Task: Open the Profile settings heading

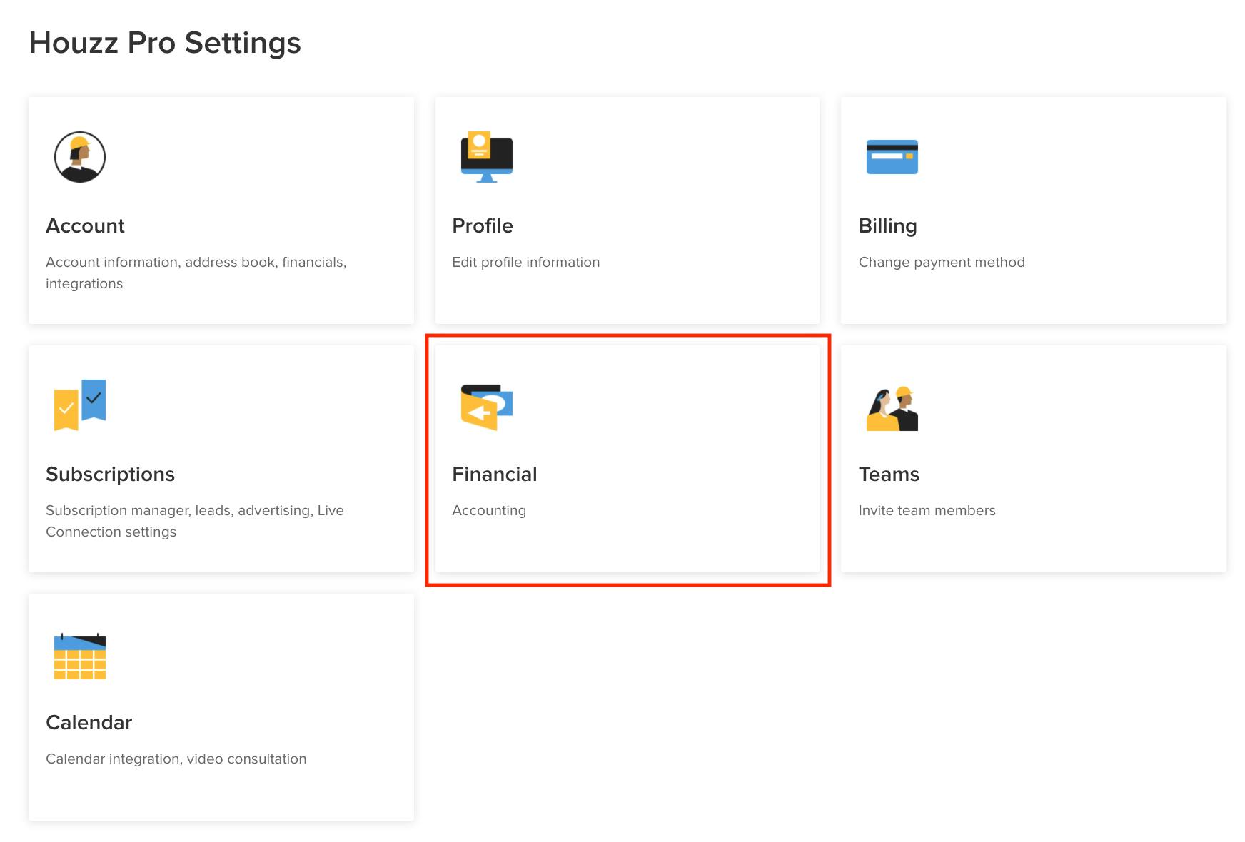Action: [x=483, y=226]
